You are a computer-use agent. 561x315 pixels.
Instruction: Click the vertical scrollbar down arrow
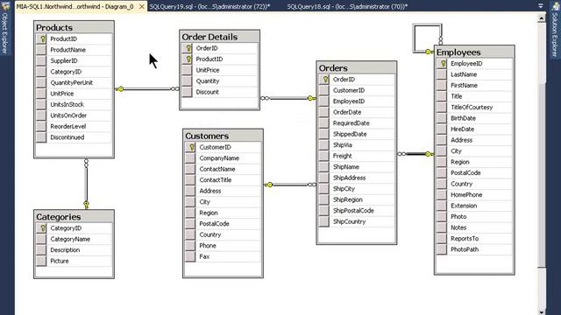click(542, 311)
